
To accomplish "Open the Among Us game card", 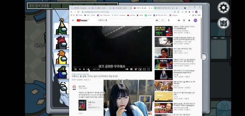I will point(91,105).
